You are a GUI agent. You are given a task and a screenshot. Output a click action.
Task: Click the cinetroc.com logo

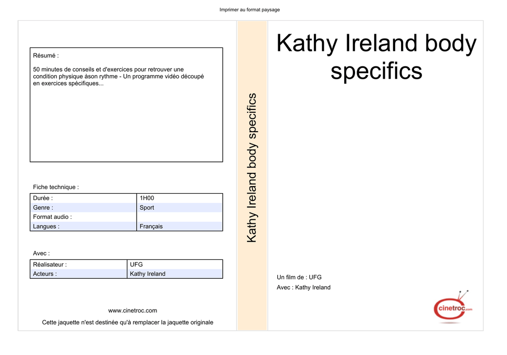click(x=453, y=307)
